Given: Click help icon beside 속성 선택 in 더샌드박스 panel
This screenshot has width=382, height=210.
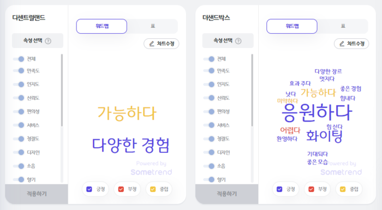Looking at the screenshot, I should pos(238,41).
